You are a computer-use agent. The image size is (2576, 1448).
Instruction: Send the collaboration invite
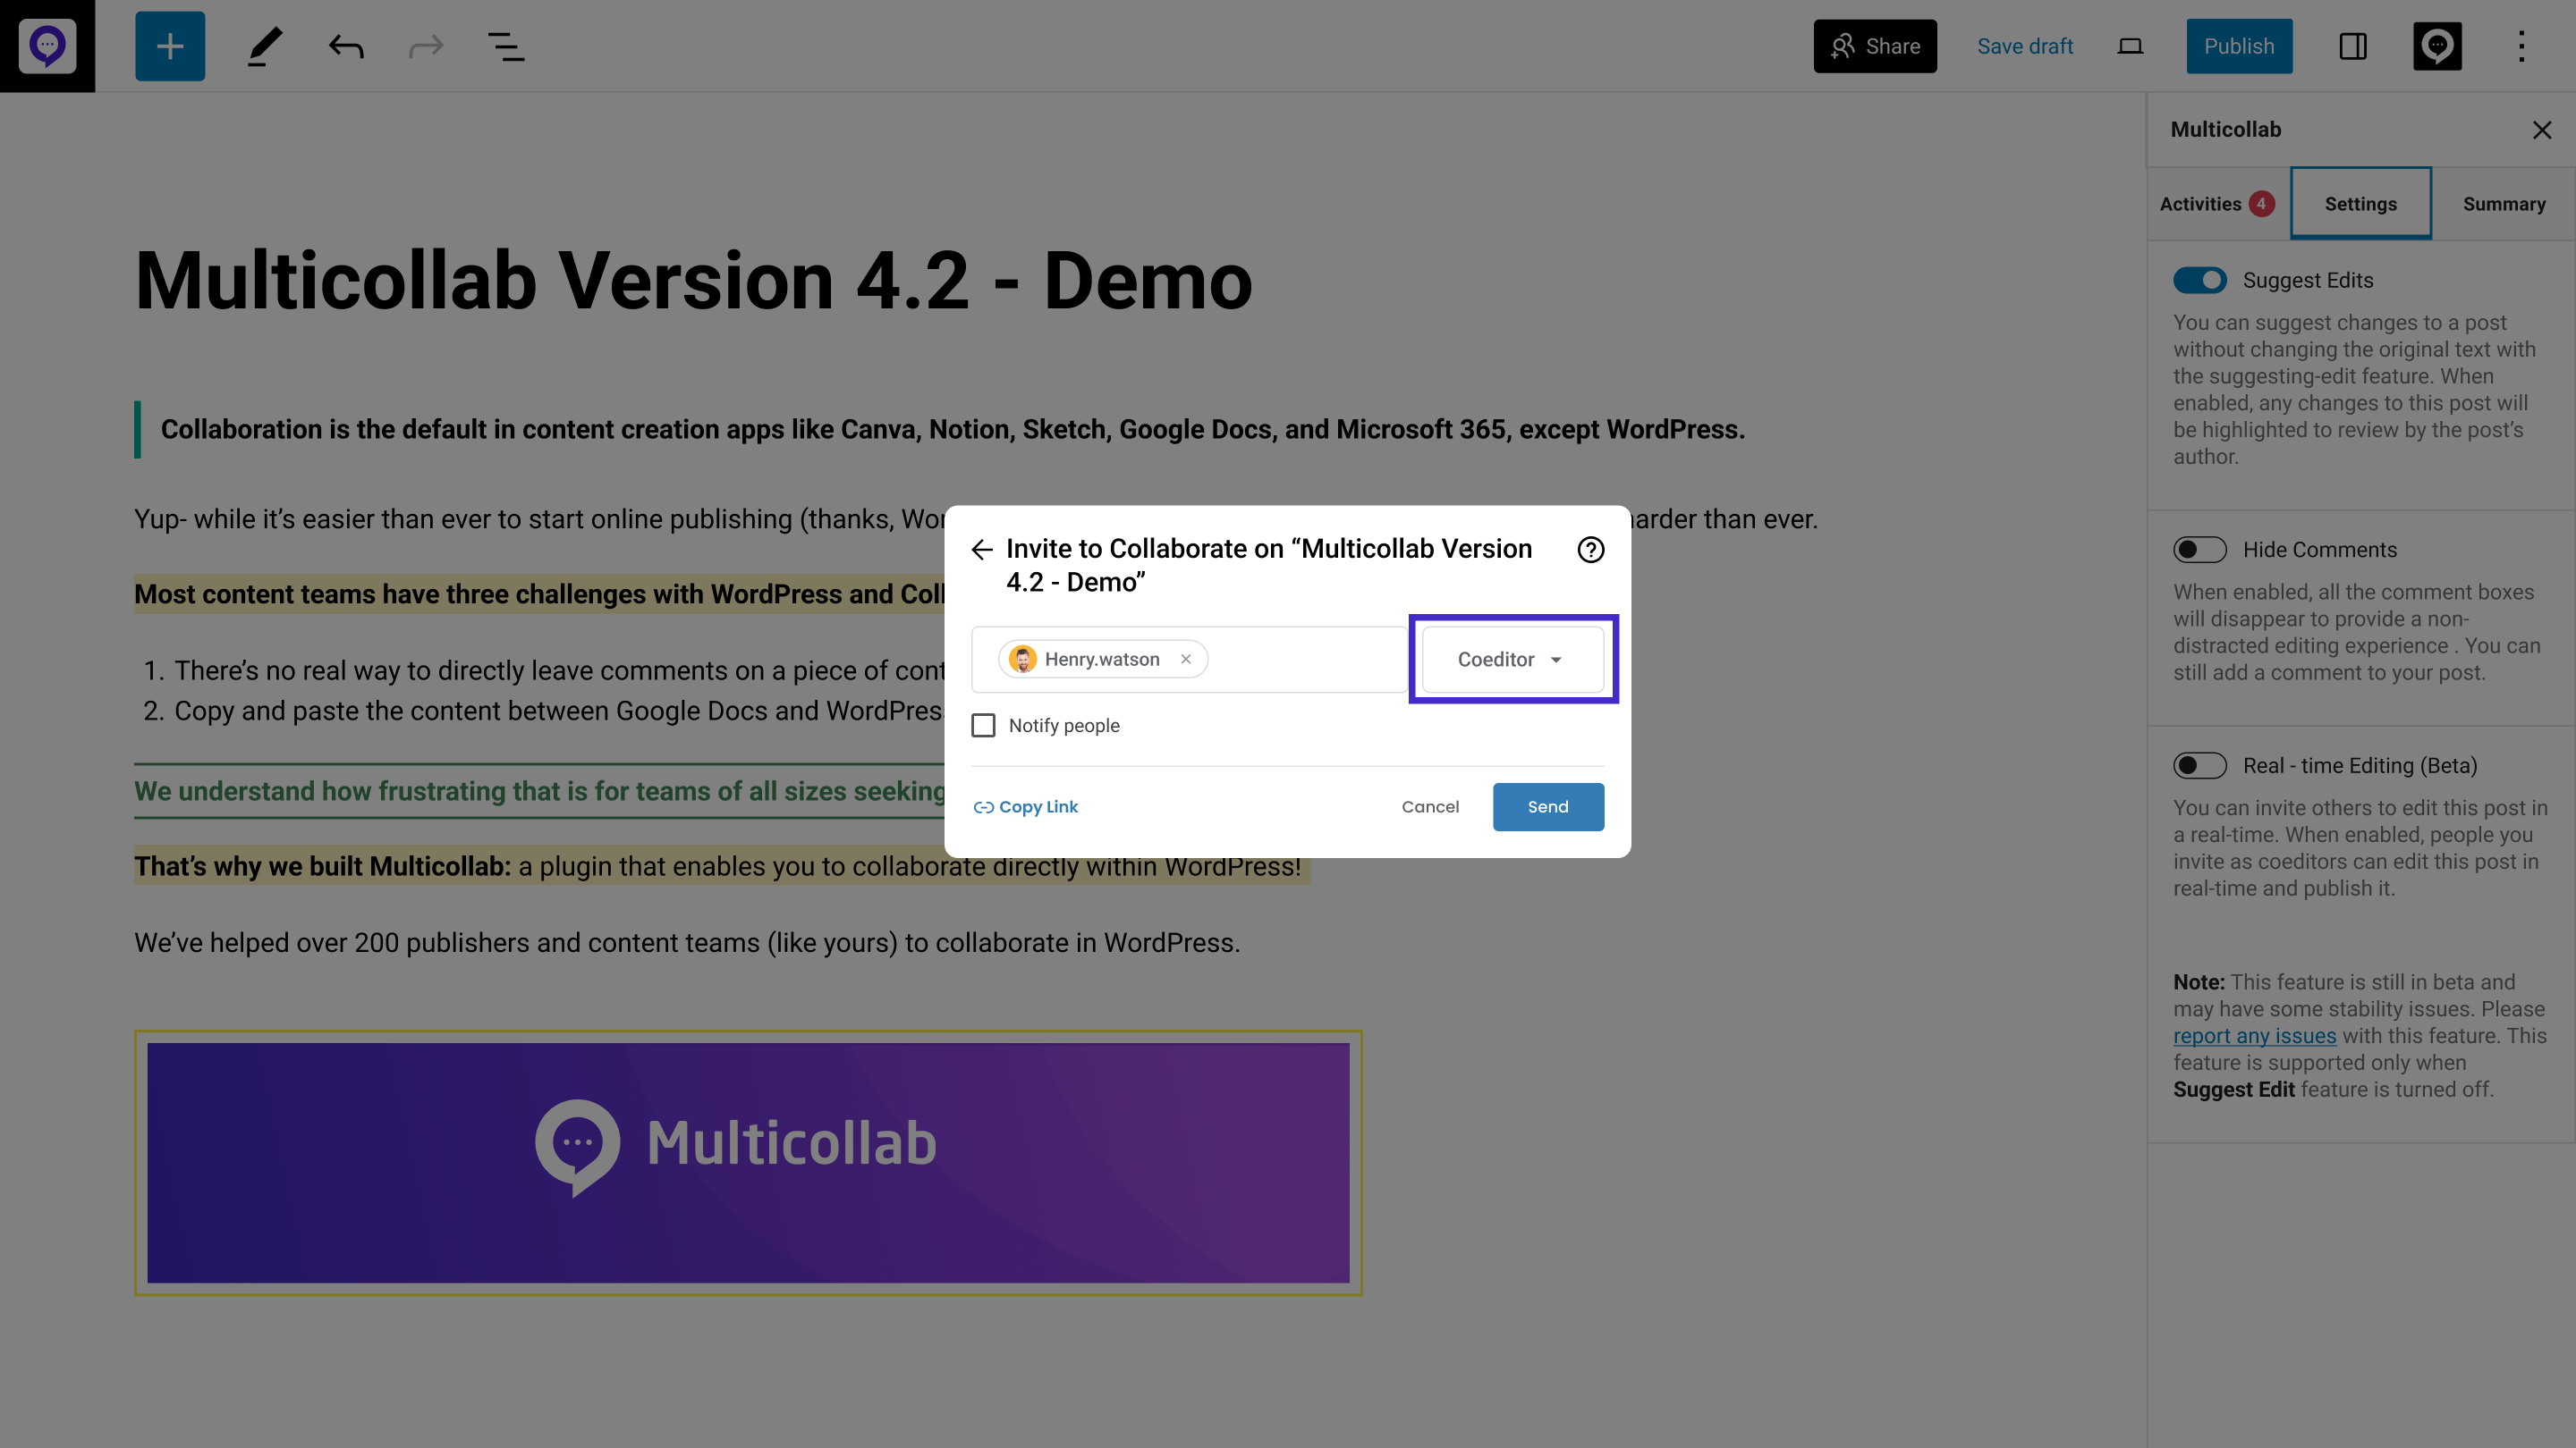point(1548,806)
